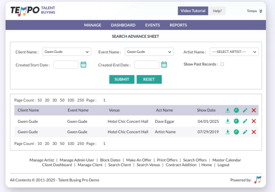Viewport: 275px width, 192px height.
Task: Reset the search form
Action: (149, 79)
